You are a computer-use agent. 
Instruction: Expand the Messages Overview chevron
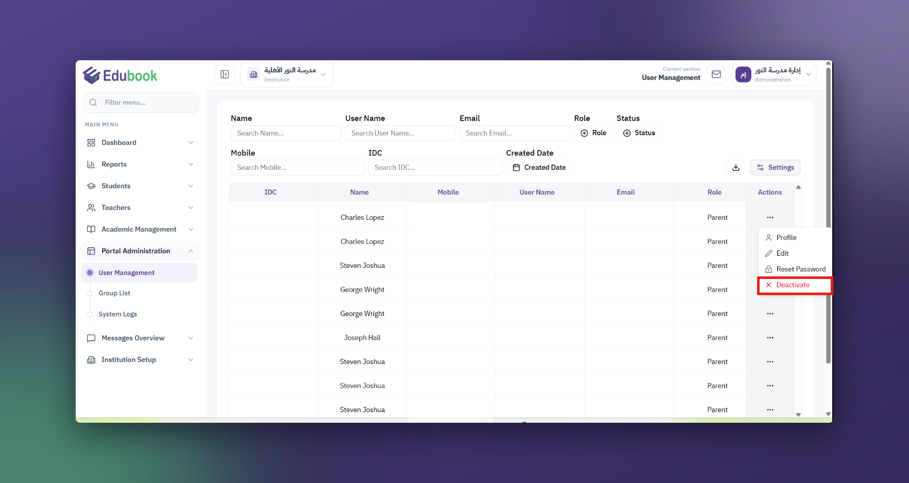(191, 338)
